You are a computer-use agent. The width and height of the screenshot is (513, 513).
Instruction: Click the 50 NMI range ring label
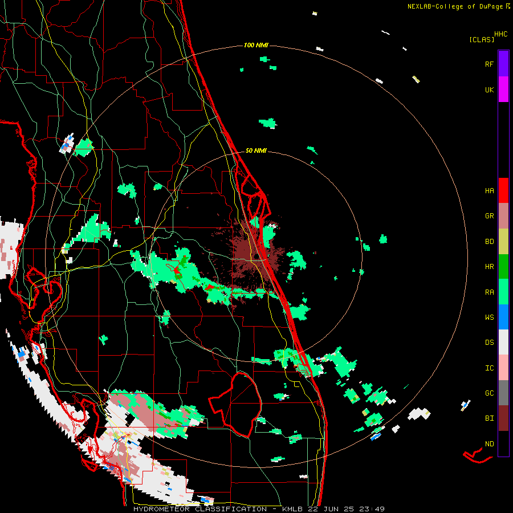(256, 150)
